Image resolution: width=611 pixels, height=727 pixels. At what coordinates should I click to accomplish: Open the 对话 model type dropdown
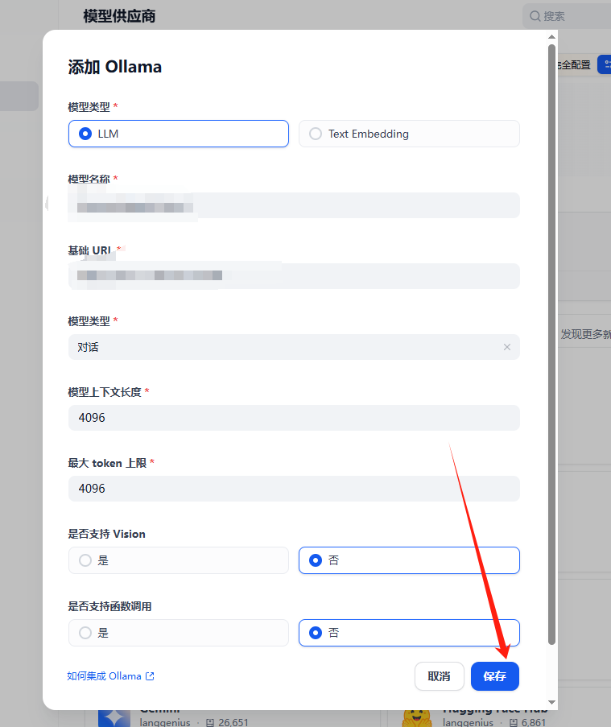(x=294, y=347)
